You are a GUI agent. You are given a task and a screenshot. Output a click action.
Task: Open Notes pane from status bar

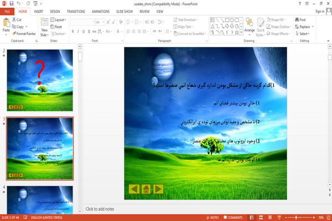pyautogui.click(x=212, y=218)
